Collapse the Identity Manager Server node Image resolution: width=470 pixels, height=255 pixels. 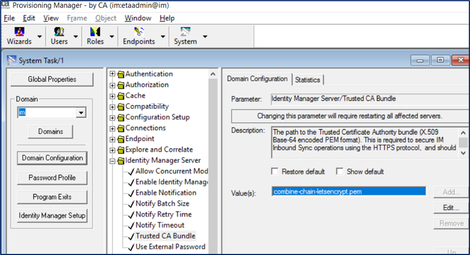112,161
